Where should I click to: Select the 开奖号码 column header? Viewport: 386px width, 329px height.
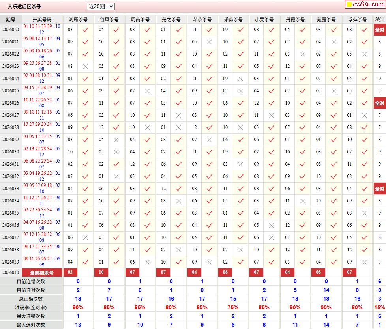[x=42, y=19]
